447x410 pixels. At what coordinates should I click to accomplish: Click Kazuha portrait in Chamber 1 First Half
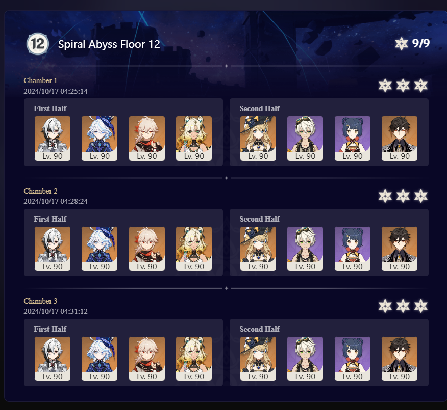[x=147, y=138]
